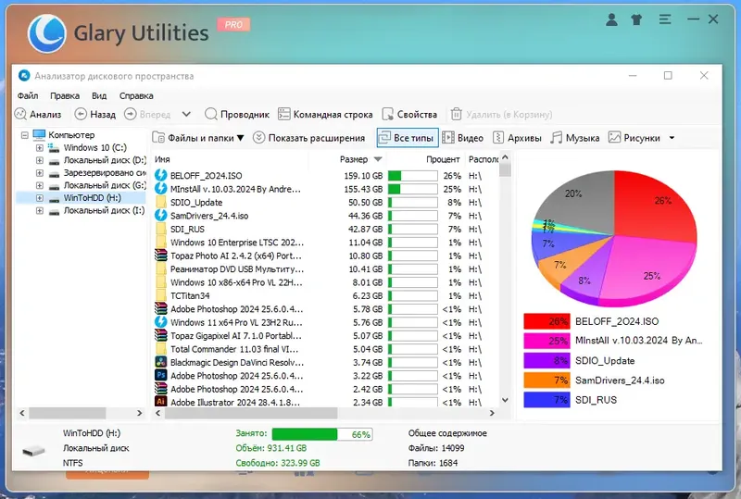Click the Topaz Gigapixel AI archive icon
This screenshot has width=741, height=499.
[161, 335]
